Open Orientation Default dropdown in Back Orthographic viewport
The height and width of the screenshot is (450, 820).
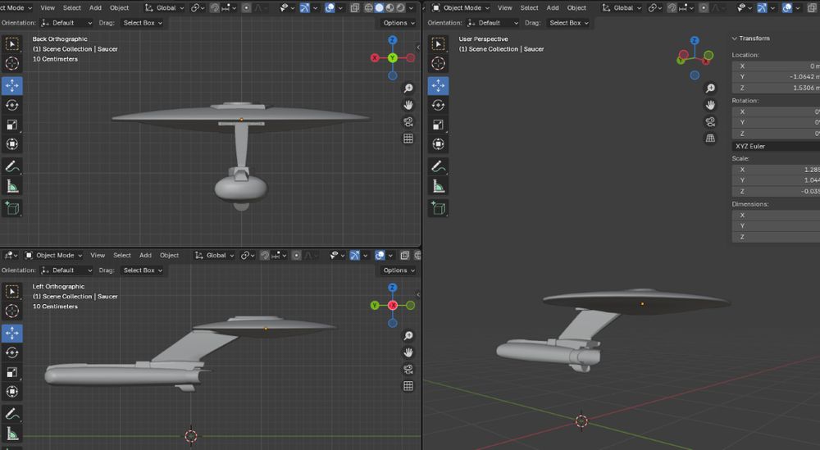click(x=66, y=23)
